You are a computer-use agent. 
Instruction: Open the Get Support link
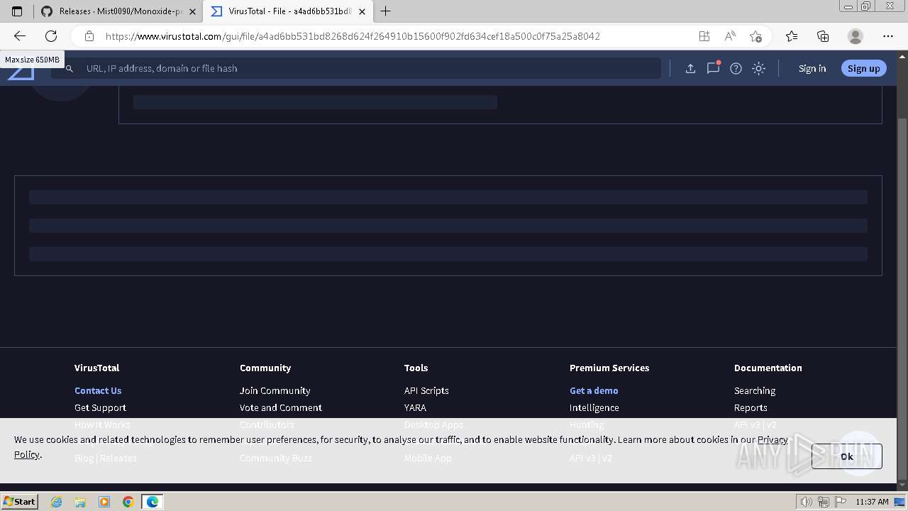pyautogui.click(x=100, y=407)
